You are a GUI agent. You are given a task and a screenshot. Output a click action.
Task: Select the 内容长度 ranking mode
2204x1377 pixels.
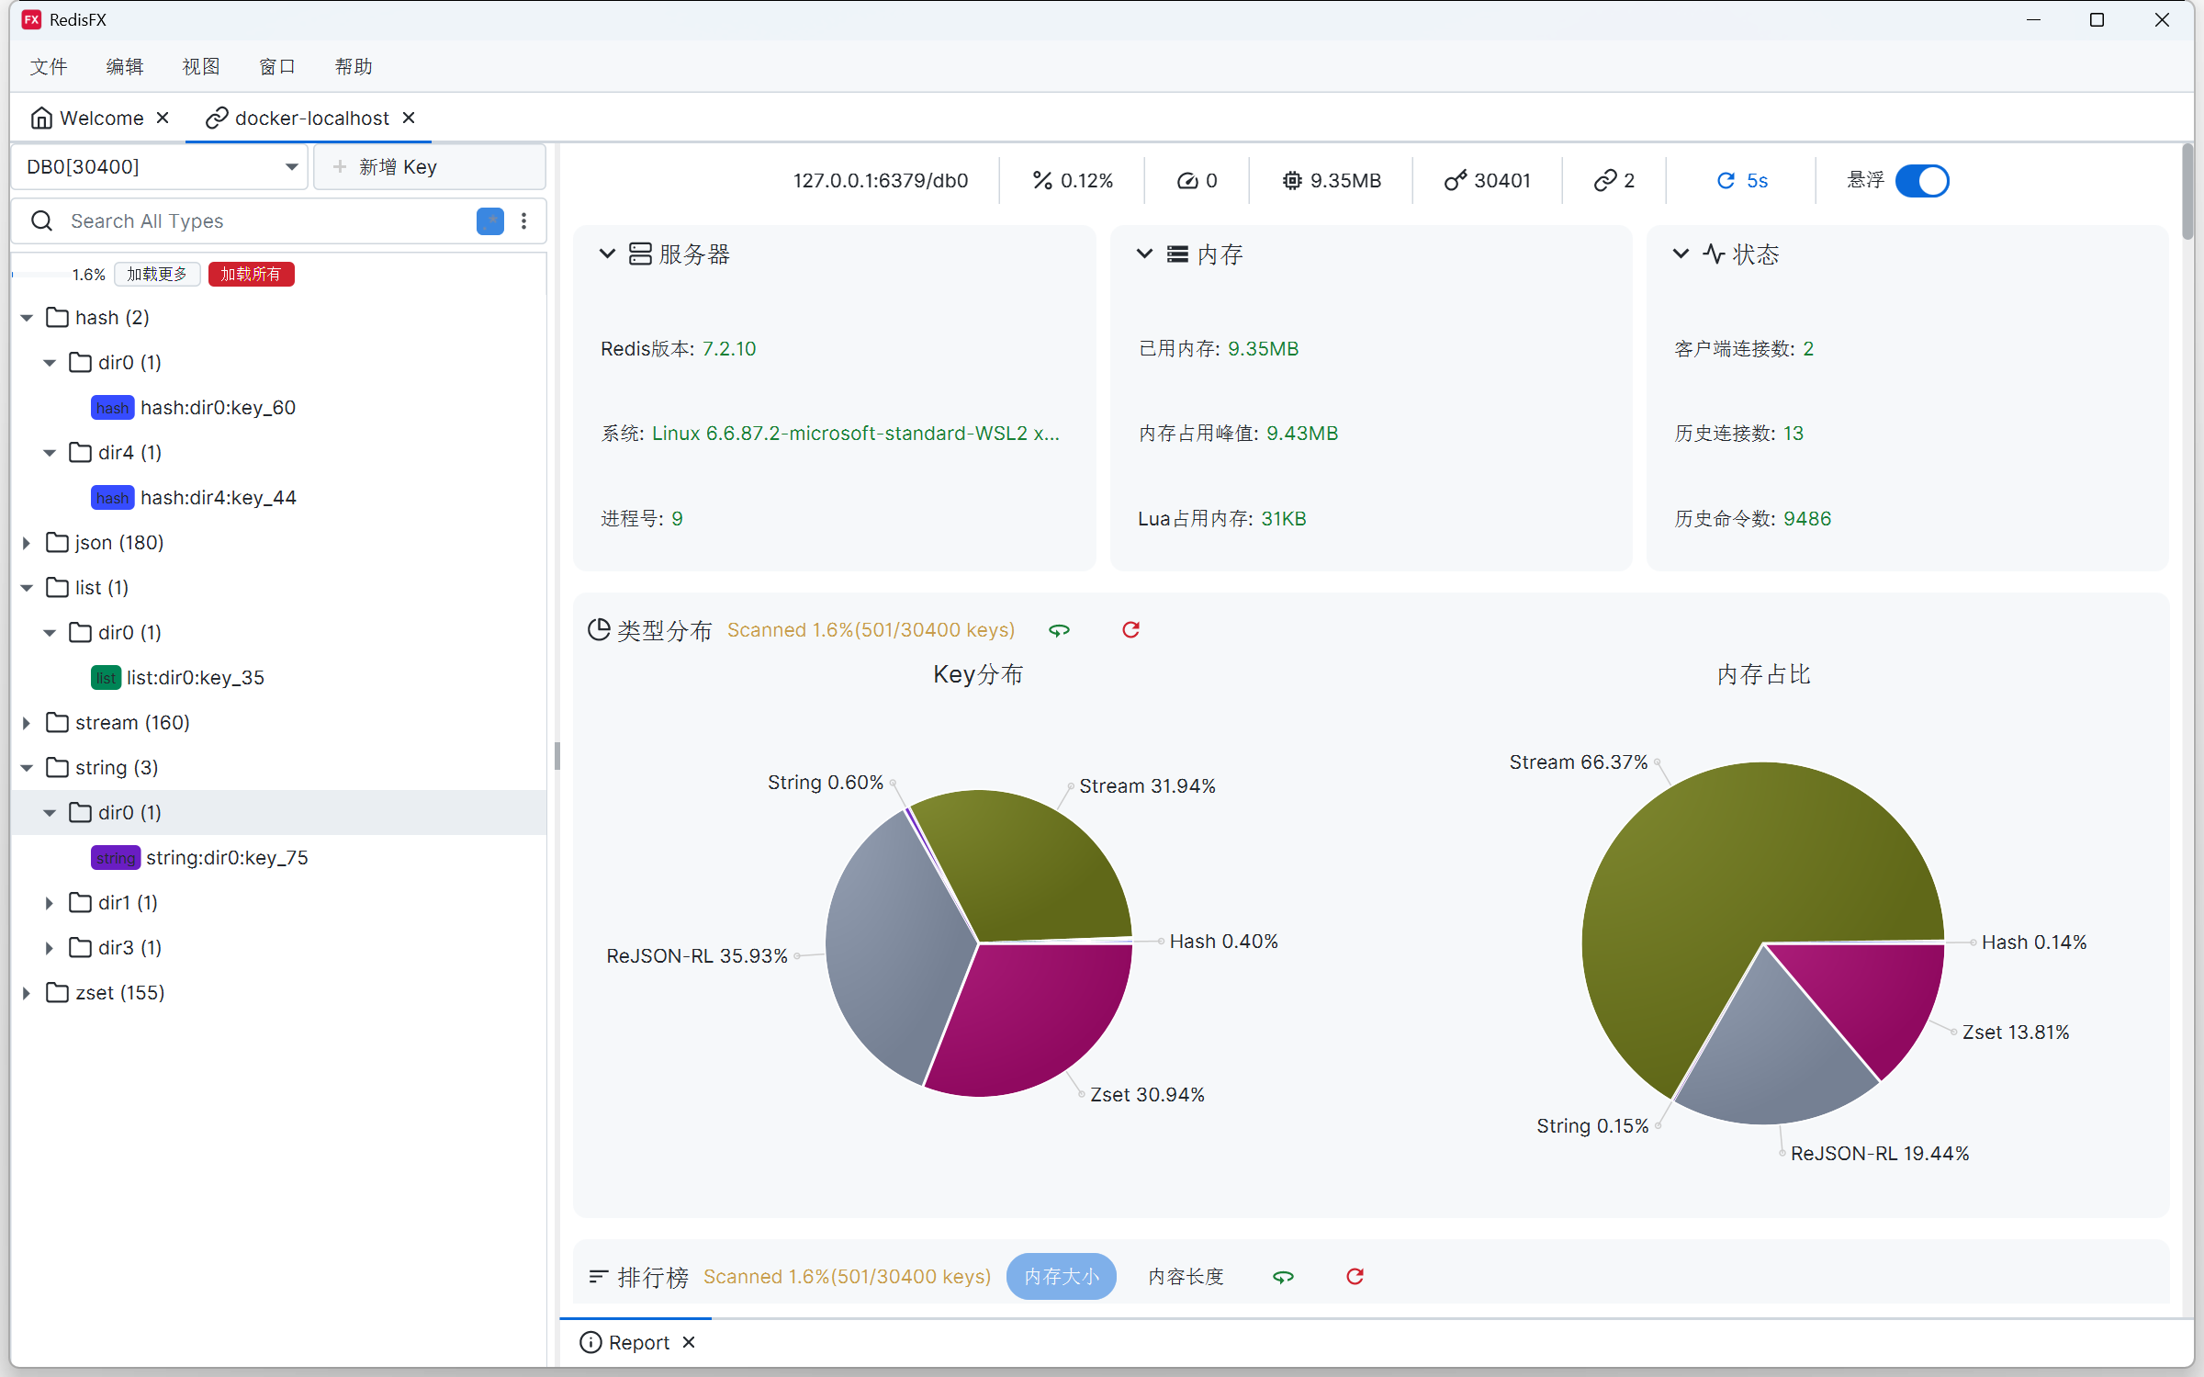(x=1185, y=1277)
